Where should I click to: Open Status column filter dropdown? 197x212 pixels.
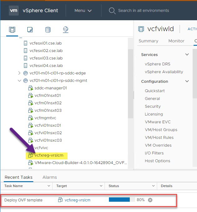pyautogui.click(x=153, y=186)
